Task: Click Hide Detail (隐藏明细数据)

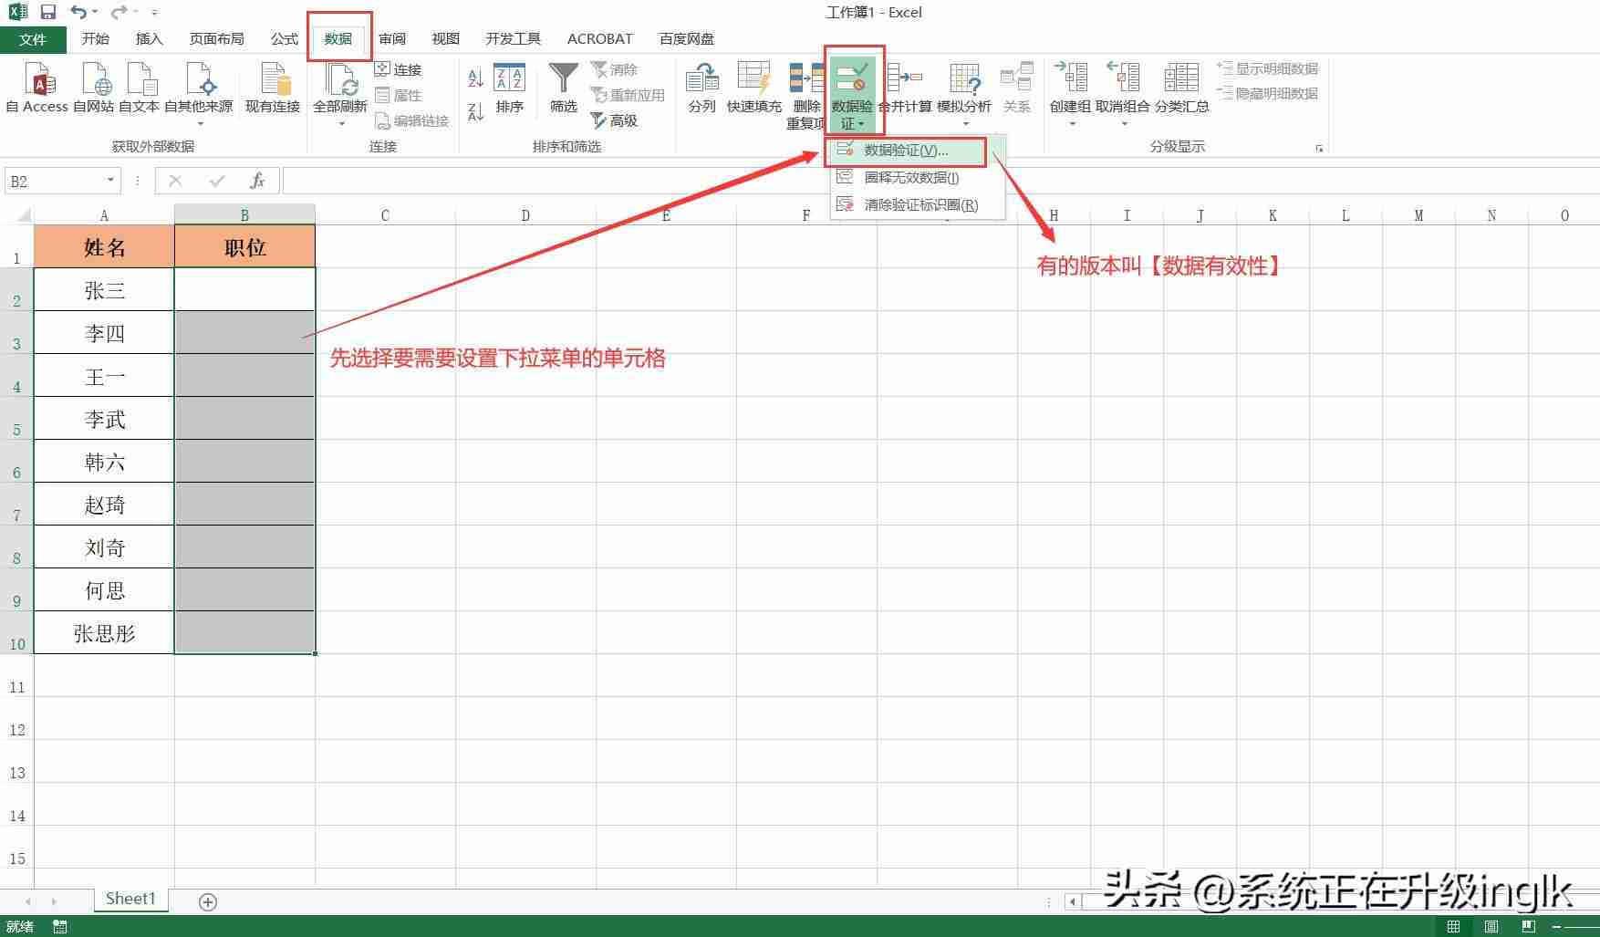Action: tap(1268, 94)
